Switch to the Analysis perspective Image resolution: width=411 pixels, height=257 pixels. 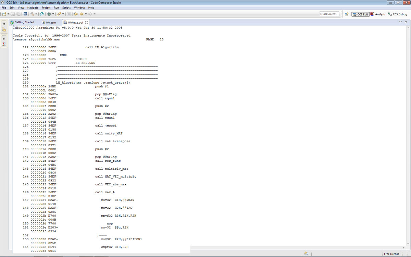pos(378,14)
